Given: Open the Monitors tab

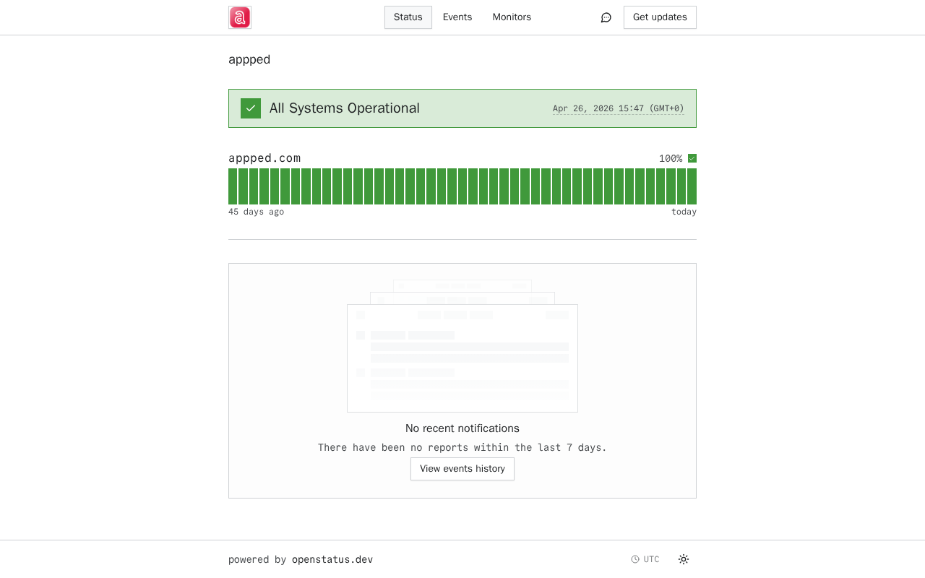Looking at the screenshot, I should tap(512, 17).
